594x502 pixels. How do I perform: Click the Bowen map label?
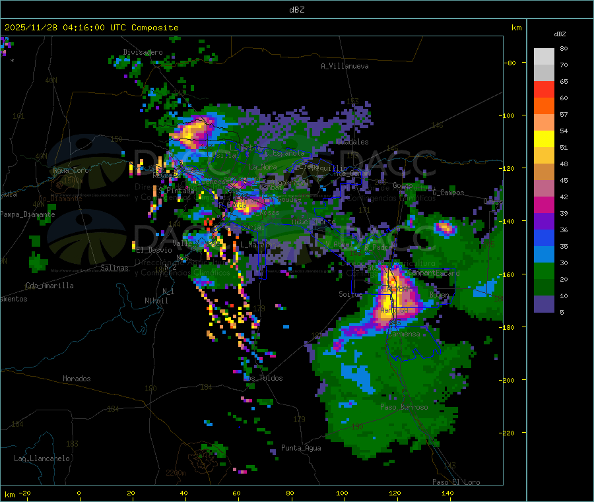440,294
